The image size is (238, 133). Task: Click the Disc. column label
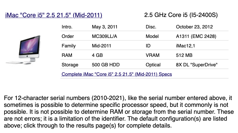[151, 27]
